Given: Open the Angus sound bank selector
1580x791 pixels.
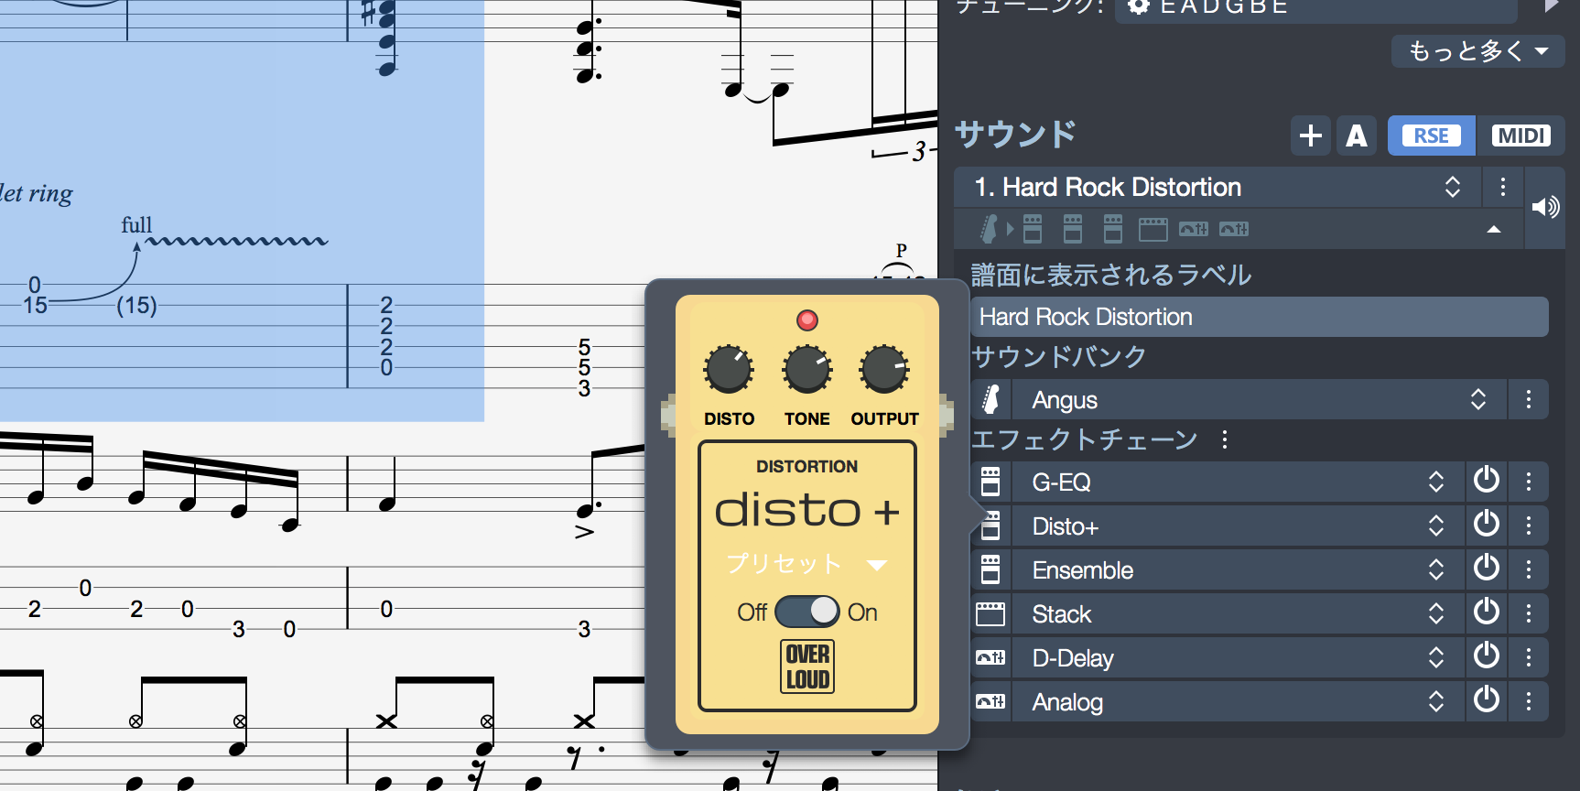Looking at the screenshot, I should (1477, 400).
